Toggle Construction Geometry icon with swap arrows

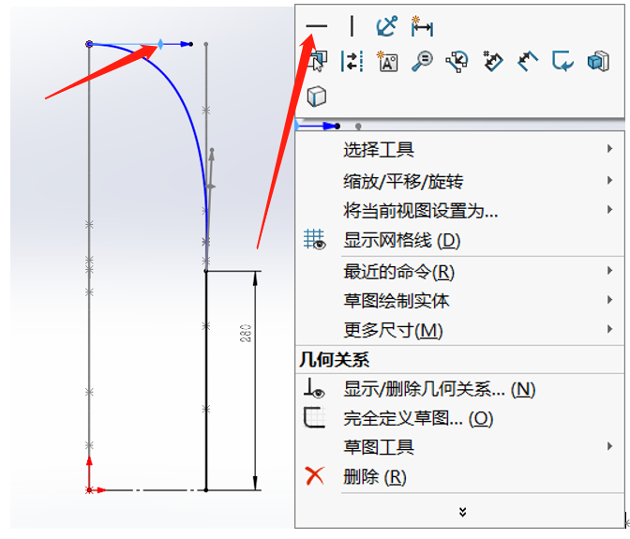[x=352, y=62]
